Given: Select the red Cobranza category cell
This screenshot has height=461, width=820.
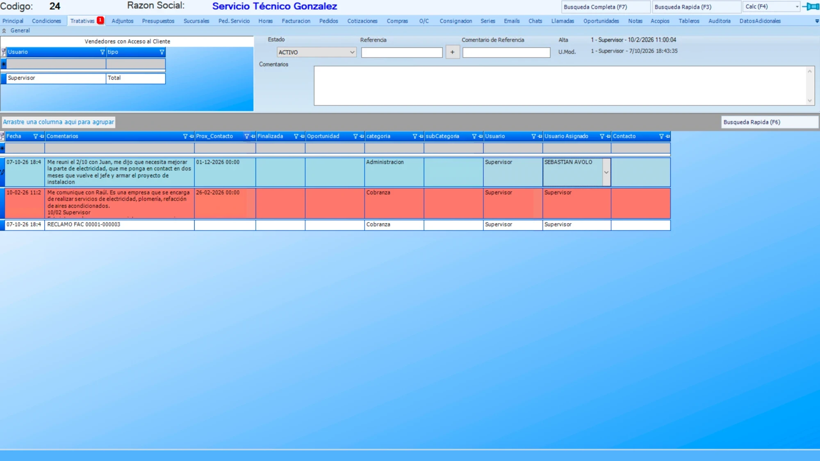Looking at the screenshot, I should [x=394, y=203].
